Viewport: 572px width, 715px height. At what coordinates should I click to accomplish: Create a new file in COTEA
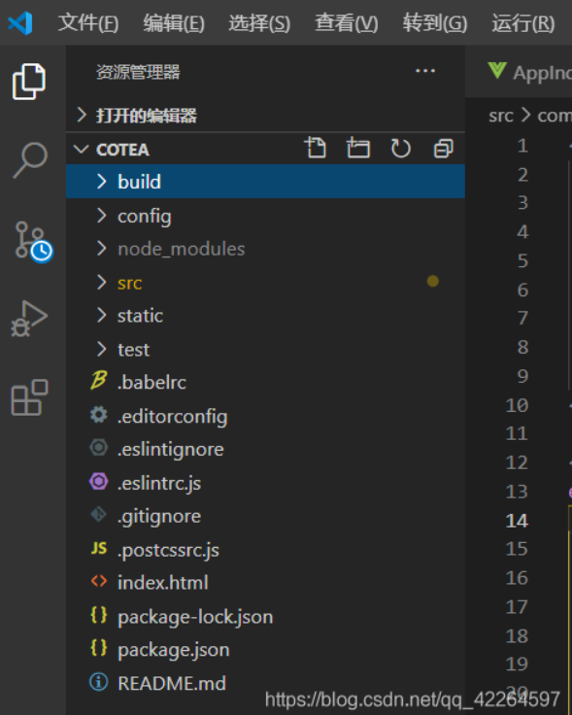pos(315,148)
